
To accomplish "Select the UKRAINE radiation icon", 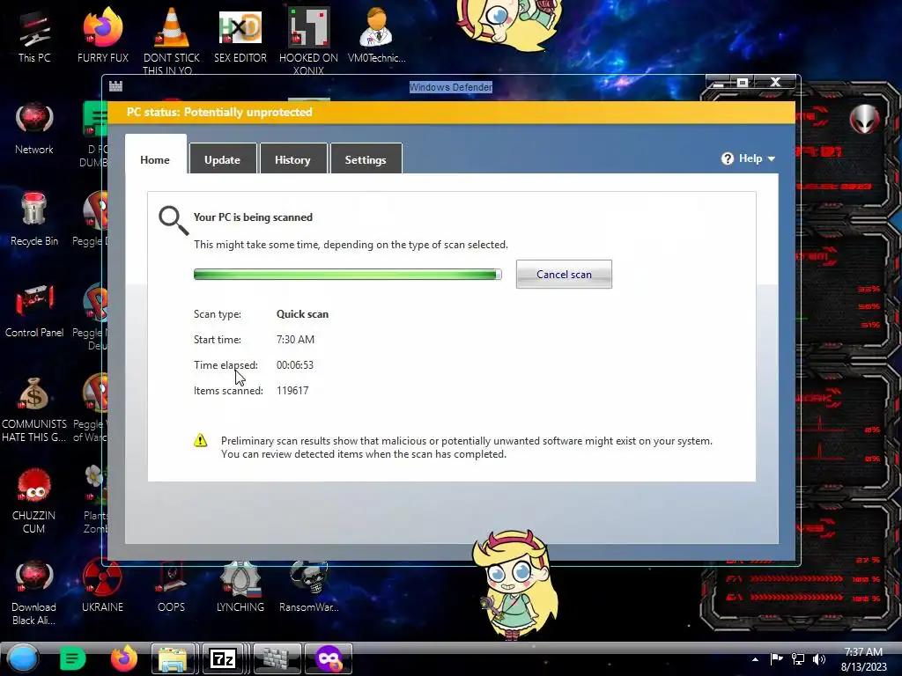I will (102, 586).
